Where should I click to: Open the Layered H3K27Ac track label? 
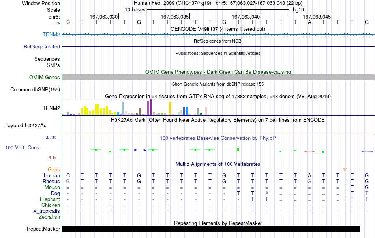point(26,126)
